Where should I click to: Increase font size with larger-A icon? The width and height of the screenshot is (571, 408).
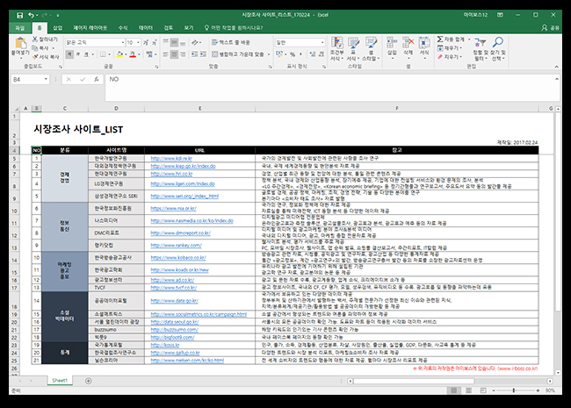pos(146,42)
